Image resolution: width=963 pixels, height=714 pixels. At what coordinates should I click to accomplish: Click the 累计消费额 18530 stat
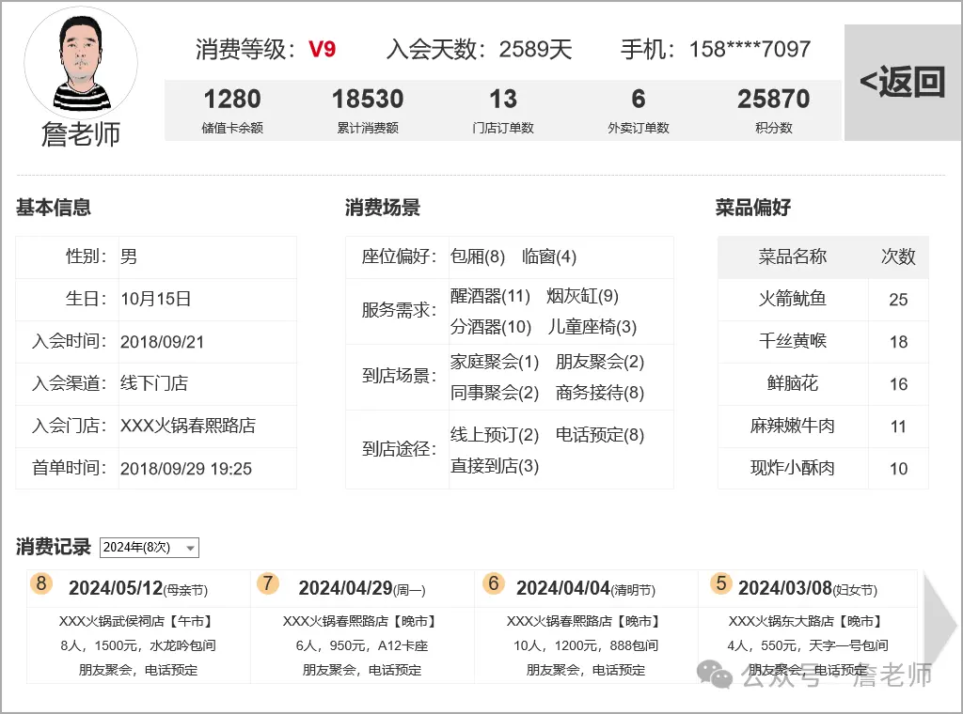tap(368, 110)
